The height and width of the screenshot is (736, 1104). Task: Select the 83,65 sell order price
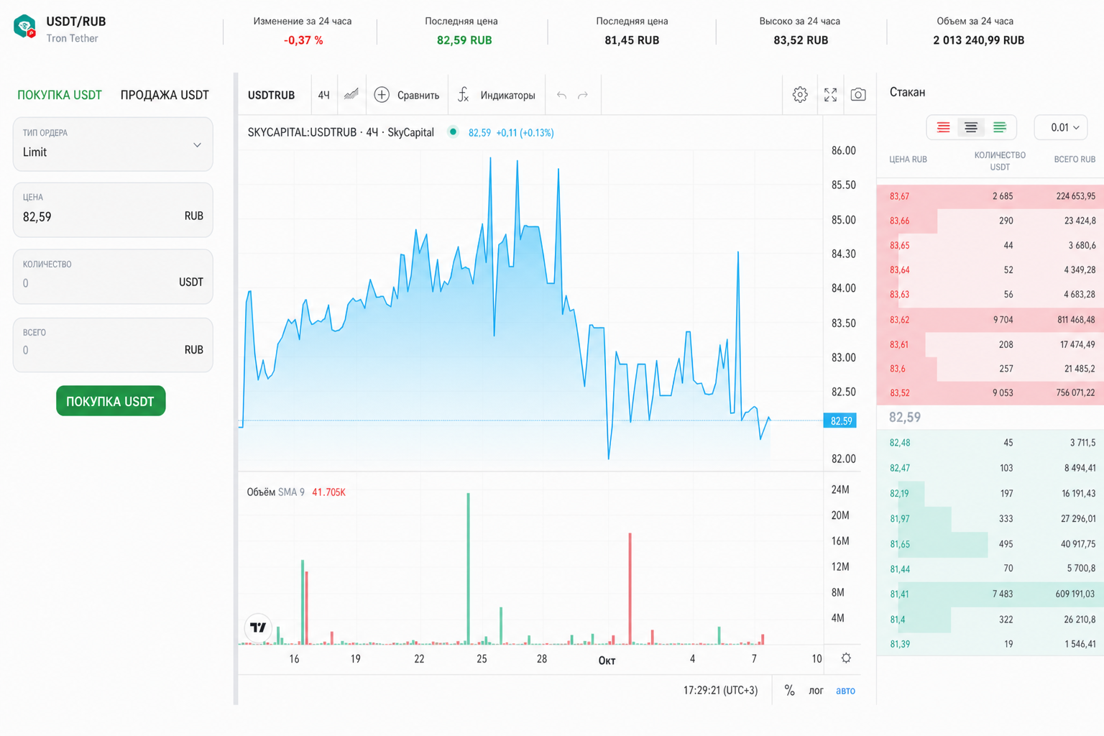pos(899,245)
